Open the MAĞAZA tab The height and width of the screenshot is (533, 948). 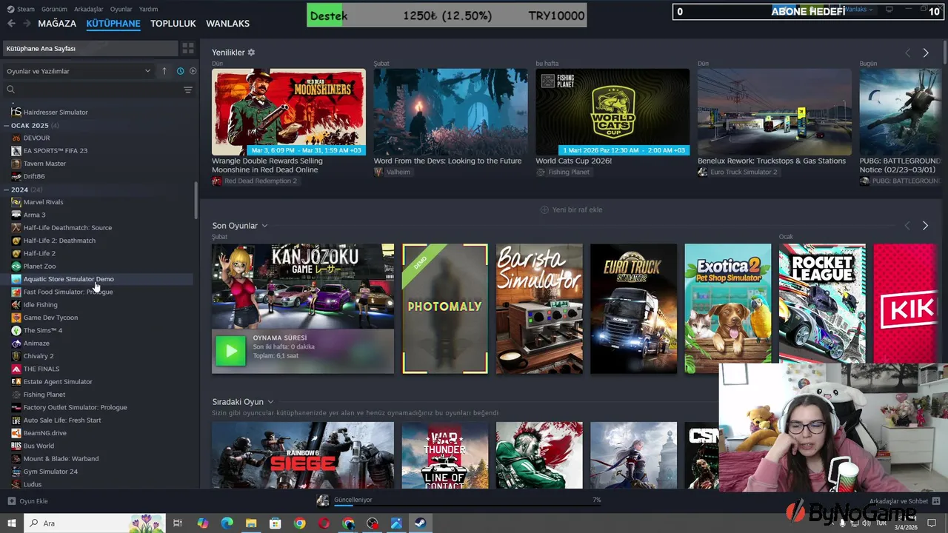57,24
